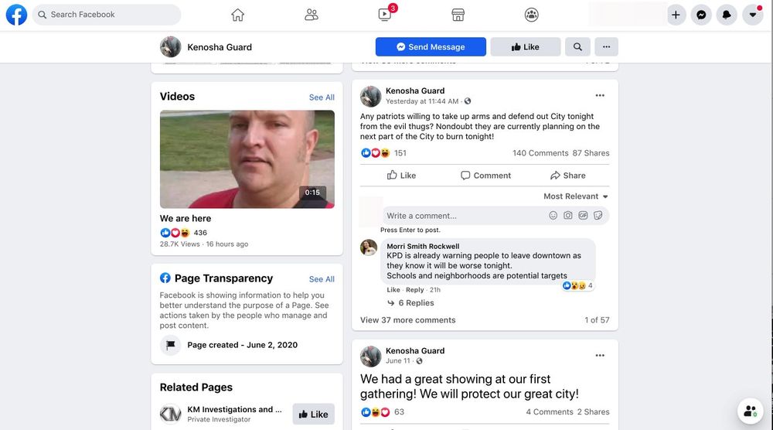
Task: Open the Facebook Home icon
Action: click(x=237, y=15)
